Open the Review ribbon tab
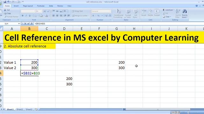 [60, 6]
